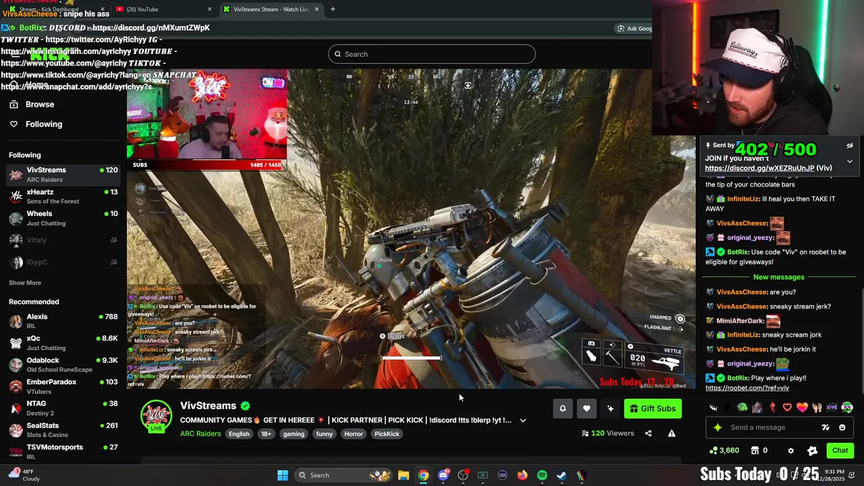The height and width of the screenshot is (486, 864).
Task: Open the emote picker smiley icon
Action: (x=842, y=427)
